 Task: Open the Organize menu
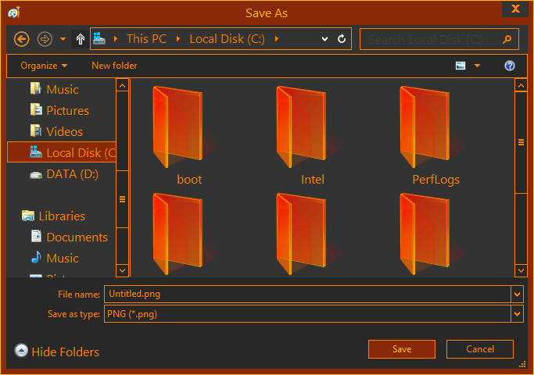(x=44, y=66)
